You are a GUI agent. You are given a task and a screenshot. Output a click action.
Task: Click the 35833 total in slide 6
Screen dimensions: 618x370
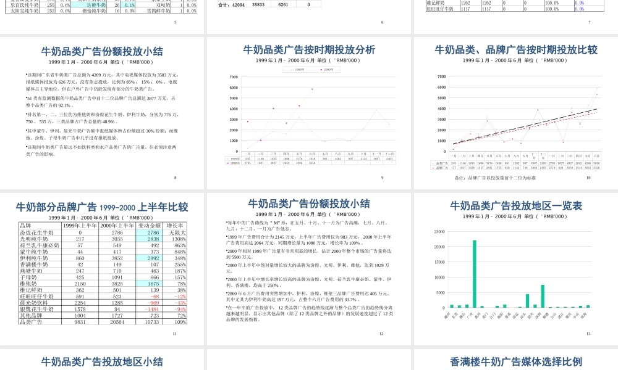258,5
